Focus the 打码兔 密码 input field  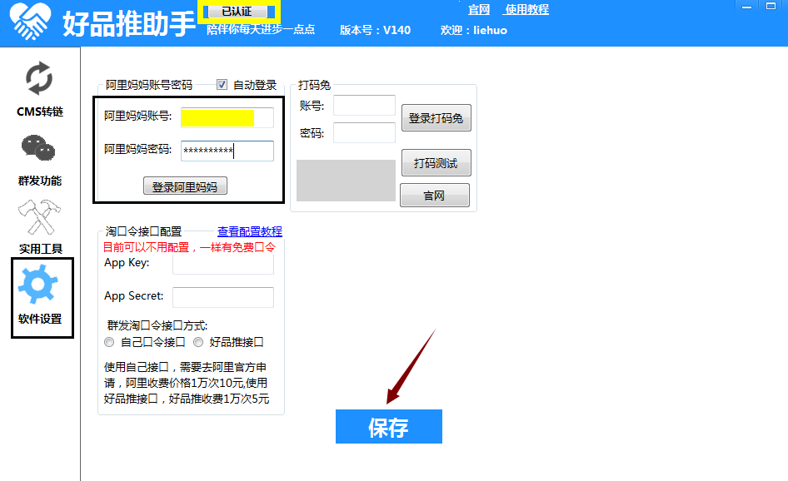point(364,133)
